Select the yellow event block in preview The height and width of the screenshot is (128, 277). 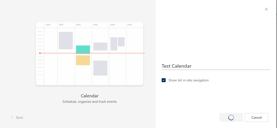click(x=83, y=60)
